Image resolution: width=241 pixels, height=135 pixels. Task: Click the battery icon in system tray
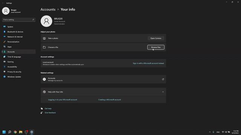click(x=229, y=132)
